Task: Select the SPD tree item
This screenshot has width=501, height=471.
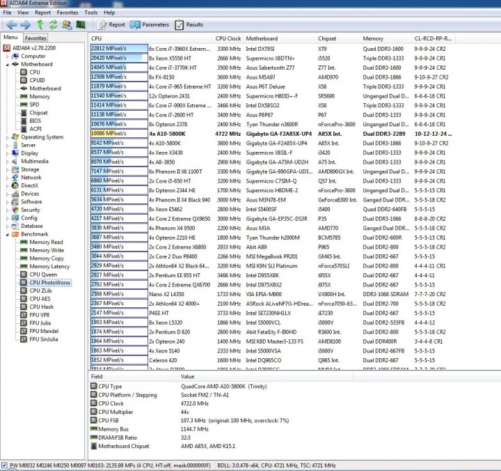Action: pyautogui.click(x=34, y=105)
